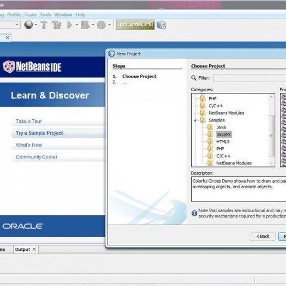Screen dimensions: 286x286
Task: Select C/C++ nested under Samples
Action: click(223, 156)
